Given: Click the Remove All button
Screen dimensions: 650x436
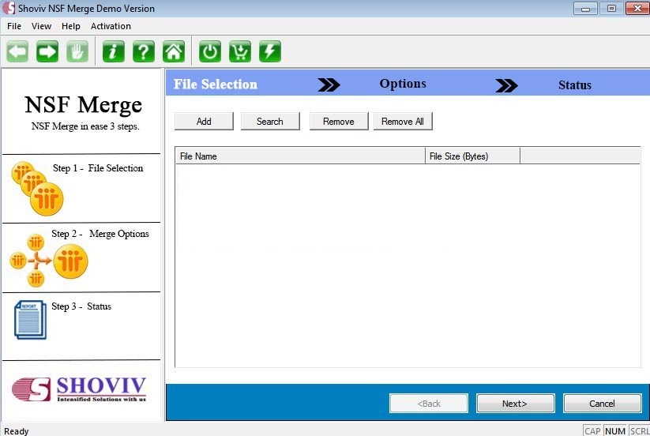Looking at the screenshot, I should [403, 122].
